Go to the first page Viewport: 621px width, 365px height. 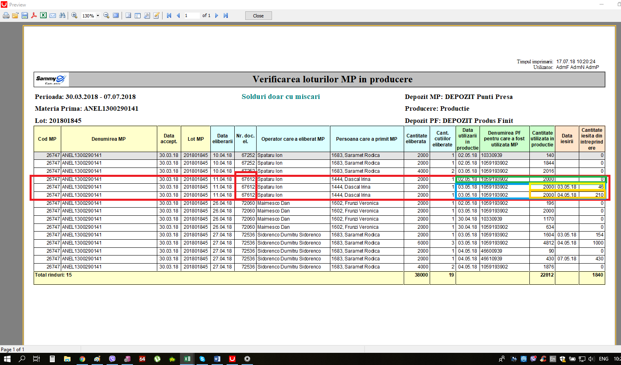pos(169,15)
